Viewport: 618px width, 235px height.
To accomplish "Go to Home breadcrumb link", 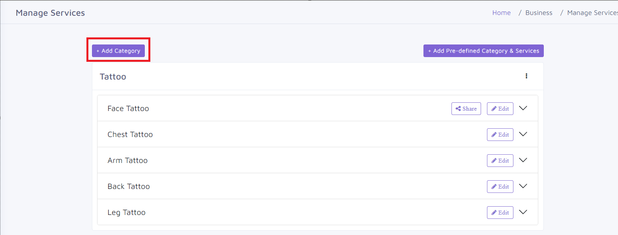I will (501, 13).
